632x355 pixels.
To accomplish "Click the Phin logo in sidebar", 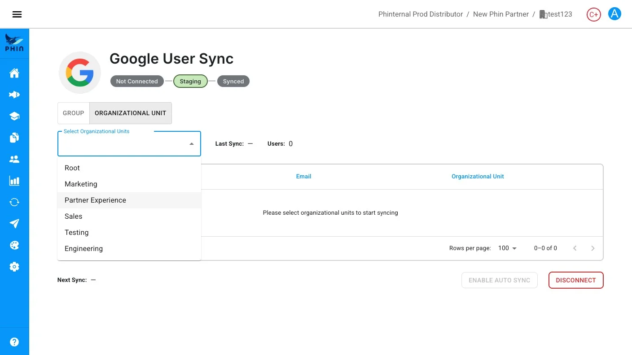I will click(14, 43).
